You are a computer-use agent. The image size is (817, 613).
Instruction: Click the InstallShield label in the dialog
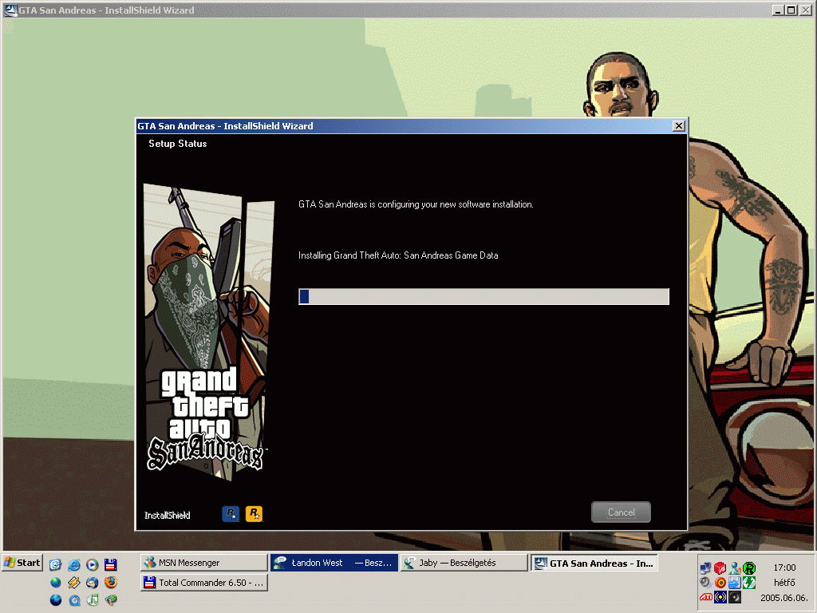pyautogui.click(x=168, y=516)
